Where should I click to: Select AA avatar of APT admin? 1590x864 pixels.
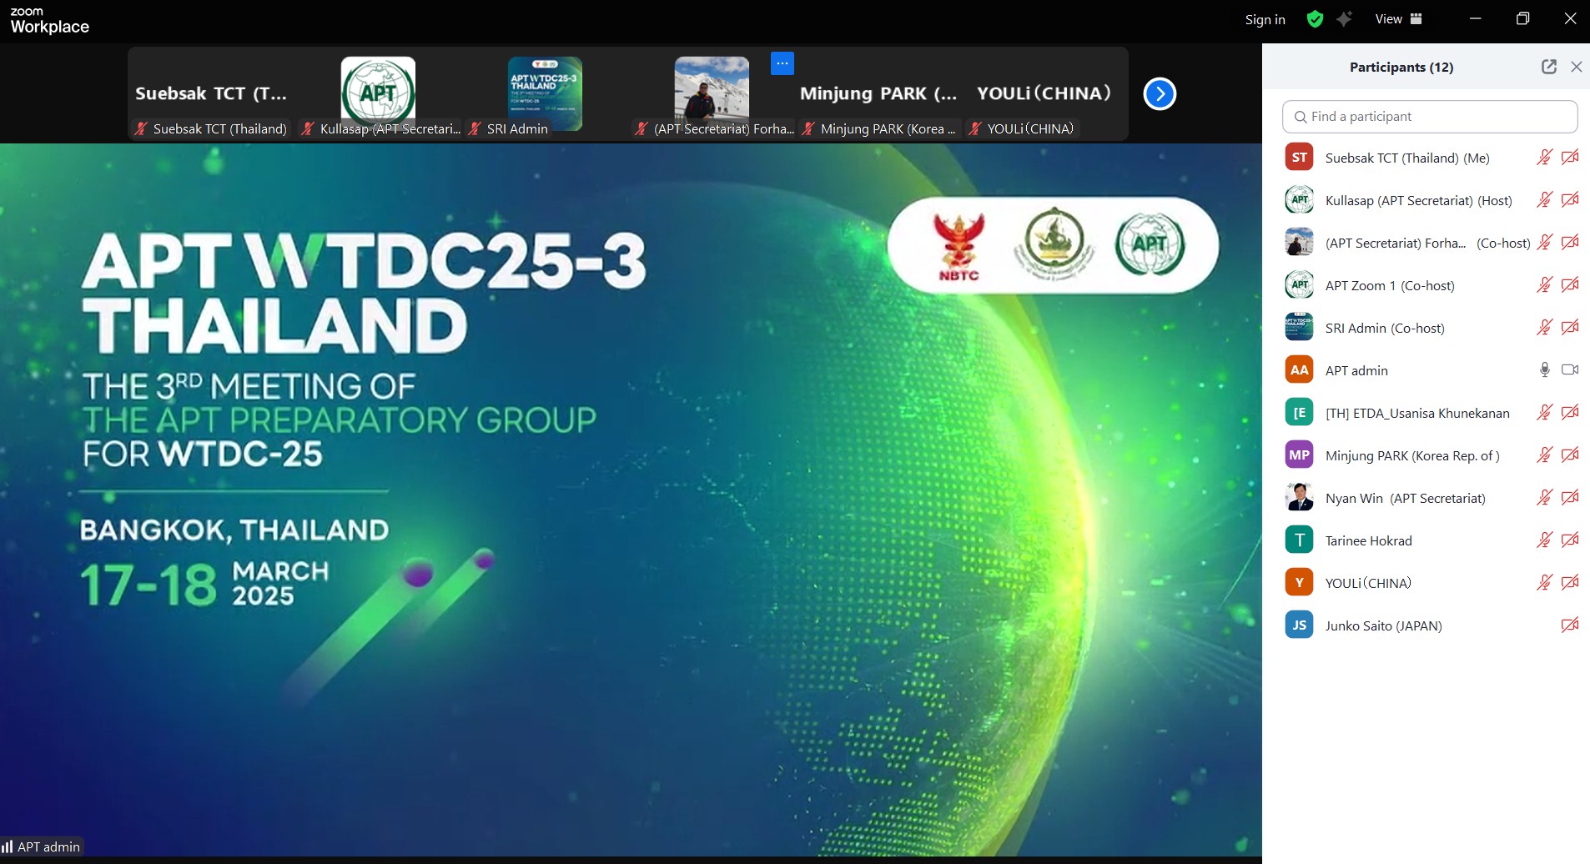pyautogui.click(x=1299, y=369)
